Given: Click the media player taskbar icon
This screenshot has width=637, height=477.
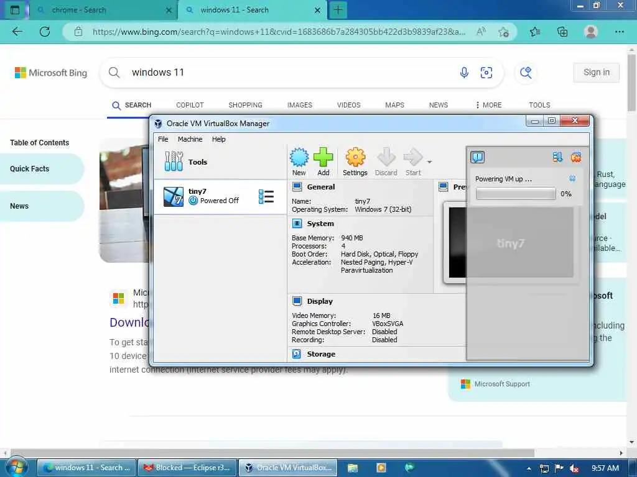Looking at the screenshot, I should [x=381, y=468].
